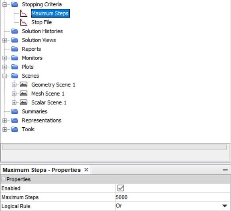Expand the Monitors folder node
Image resolution: width=231 pixels, height=211 pixels.
(x=5, y=58)
